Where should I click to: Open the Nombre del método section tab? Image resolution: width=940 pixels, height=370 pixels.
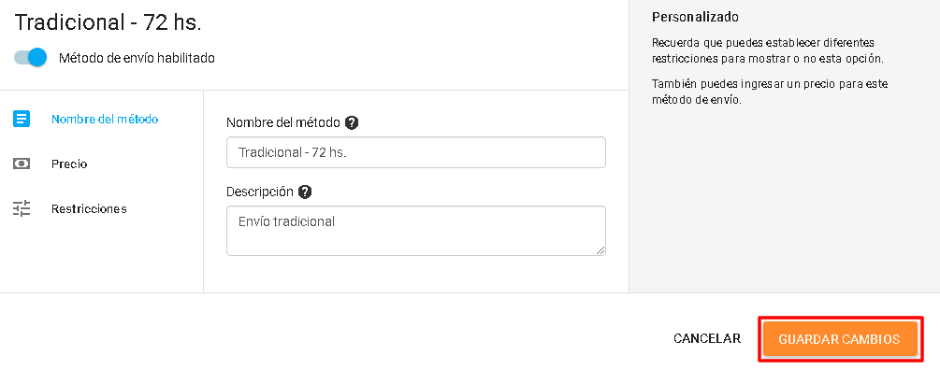[105, 120]
